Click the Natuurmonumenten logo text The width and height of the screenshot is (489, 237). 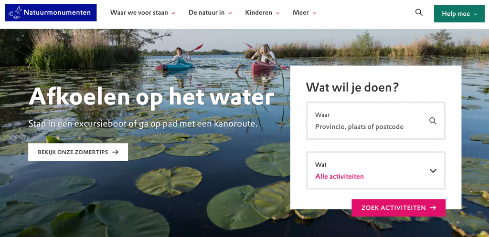(x=57, y=12)
